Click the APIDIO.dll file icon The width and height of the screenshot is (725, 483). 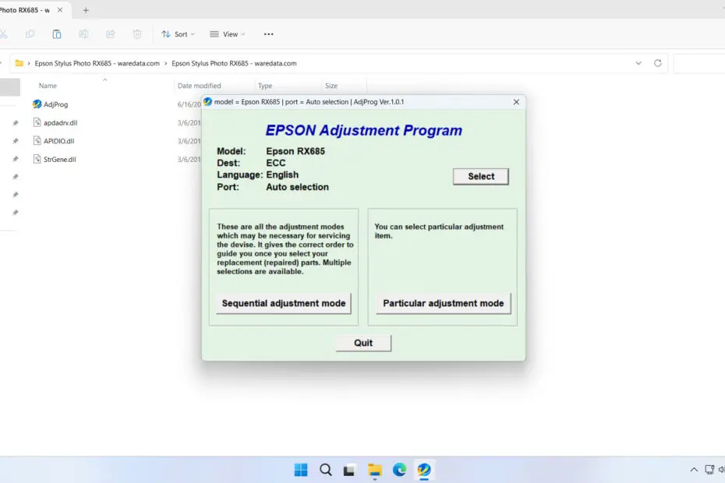pos(37,140)
